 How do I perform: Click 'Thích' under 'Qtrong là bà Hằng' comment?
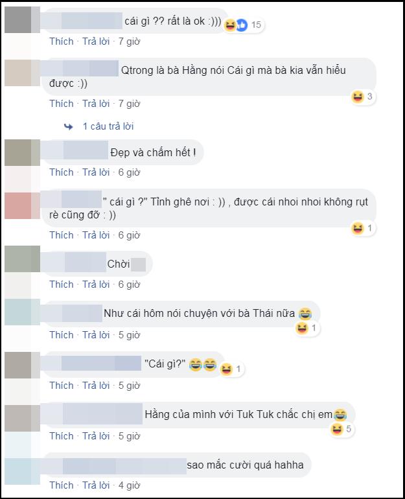pyautogui.click(x=62, y=104)
